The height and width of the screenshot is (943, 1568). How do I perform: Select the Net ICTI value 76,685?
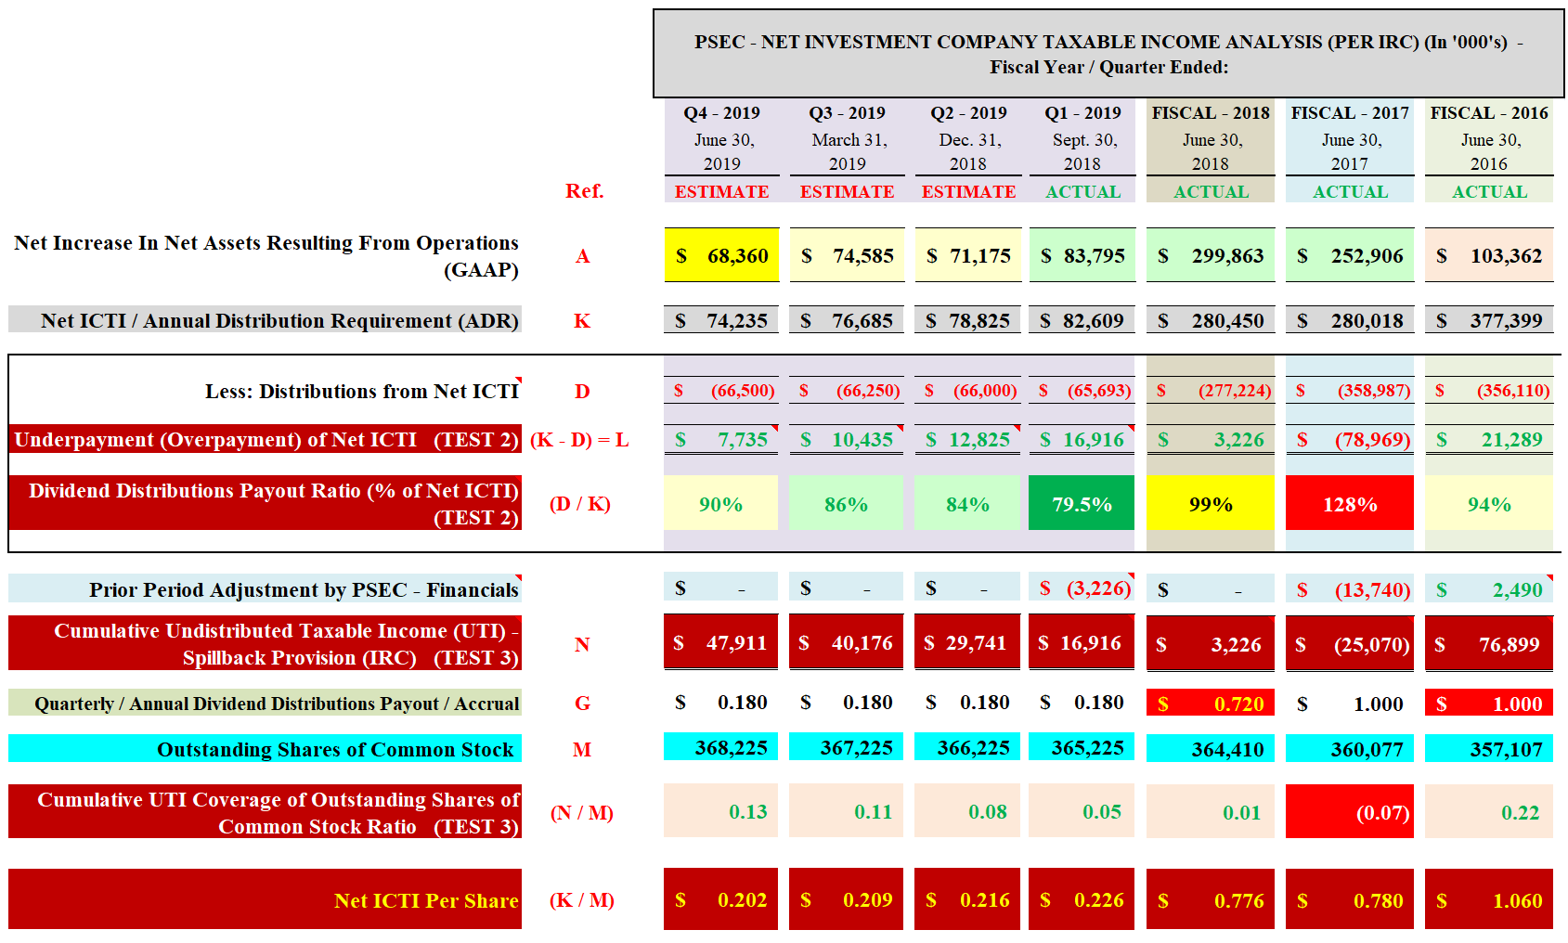pos(847,320)
